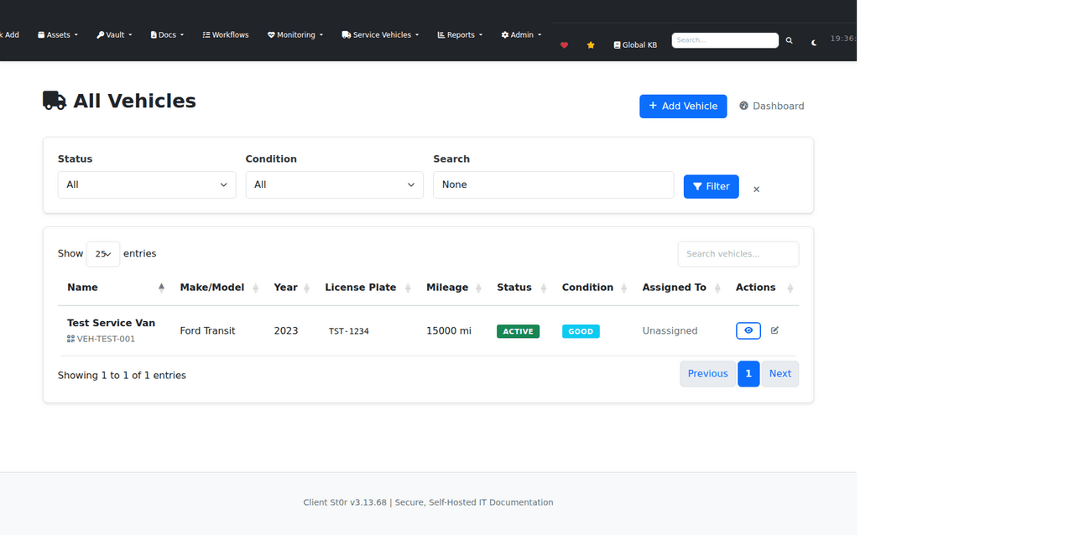Image resolution: width=1074 pixels, height=535 pixels.
Task: Click the Search vehicles table input
Action: (x=738, y=254)
